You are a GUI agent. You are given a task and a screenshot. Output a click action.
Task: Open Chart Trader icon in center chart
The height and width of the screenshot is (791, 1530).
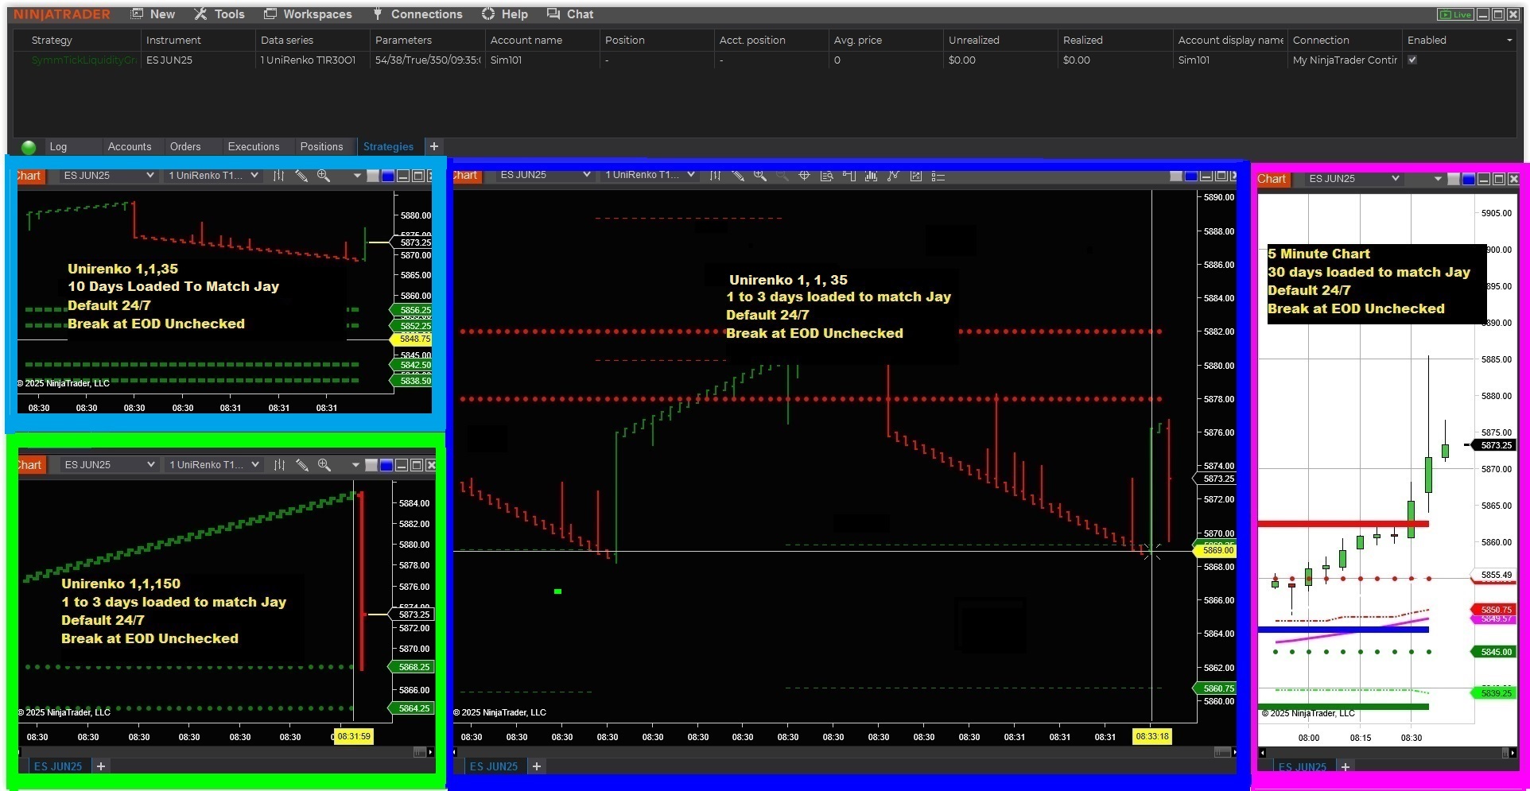pos(848,176)
